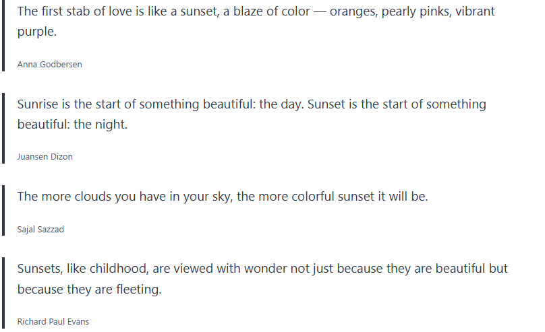Click the word "purple." in the first quote
Image resolution: width=545 pixels, height=332 pixels.
(x=37, y=32)
